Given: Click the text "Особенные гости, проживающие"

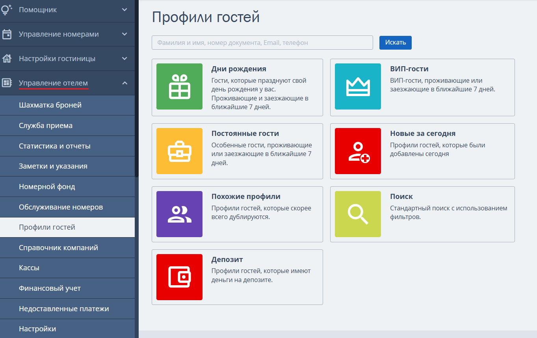Looking at the screenshot, I should click(262, 145).
